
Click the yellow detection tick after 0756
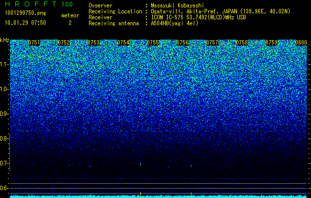coord(191,195)
